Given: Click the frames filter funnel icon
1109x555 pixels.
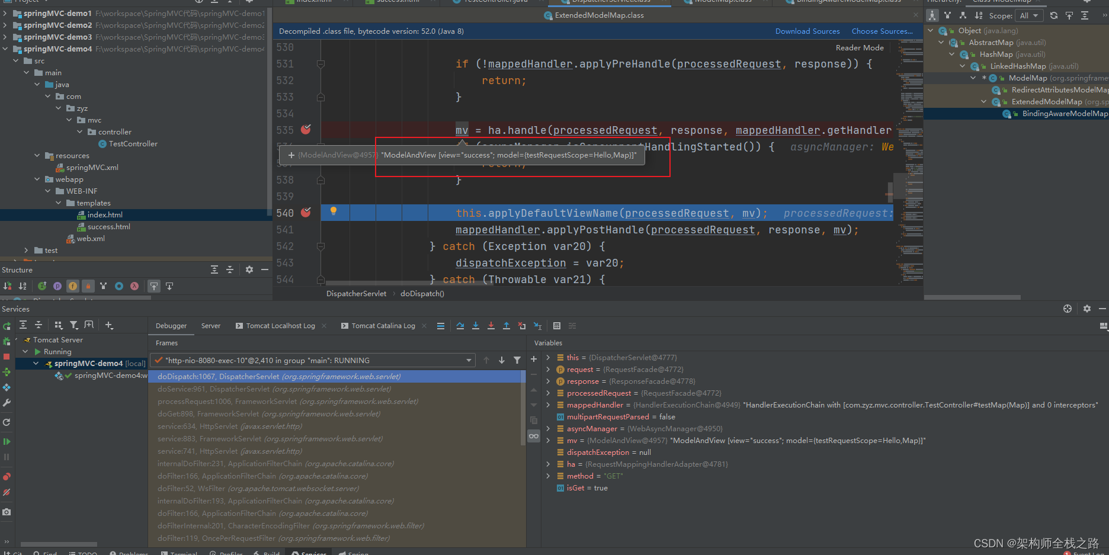Looking at the screenshot, I should [517, 360].
